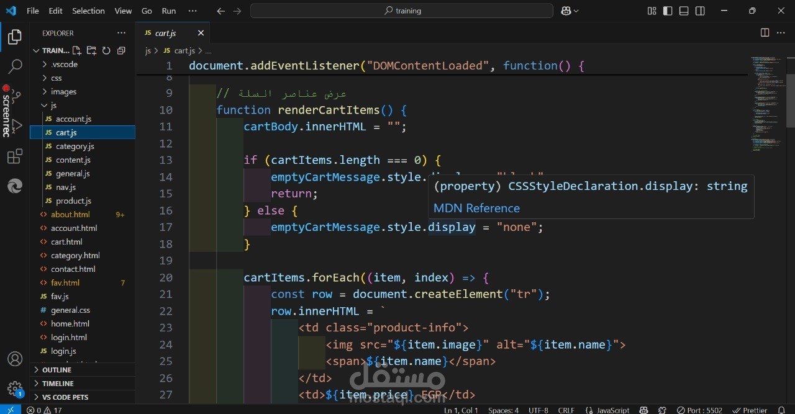Toggle the secondary side bar layout button

[x=700, y=11]
